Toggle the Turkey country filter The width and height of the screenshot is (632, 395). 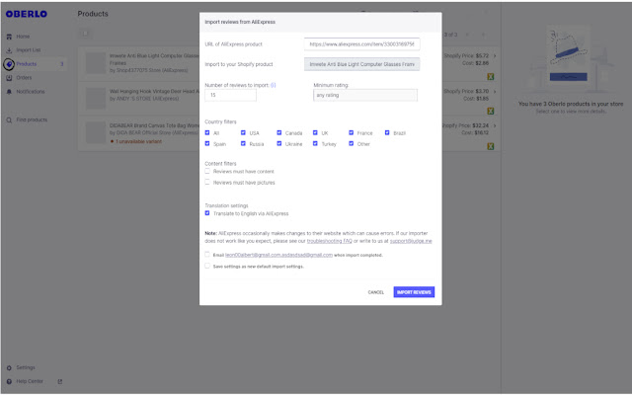coord(315,144)
